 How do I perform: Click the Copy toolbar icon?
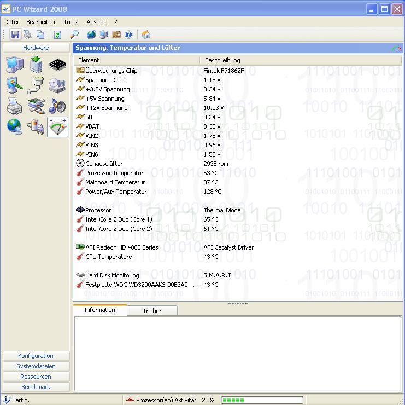tap(40, 34)
